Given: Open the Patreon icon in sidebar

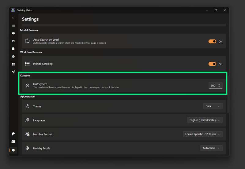Looking at the screenshot, I should point(13,134).
